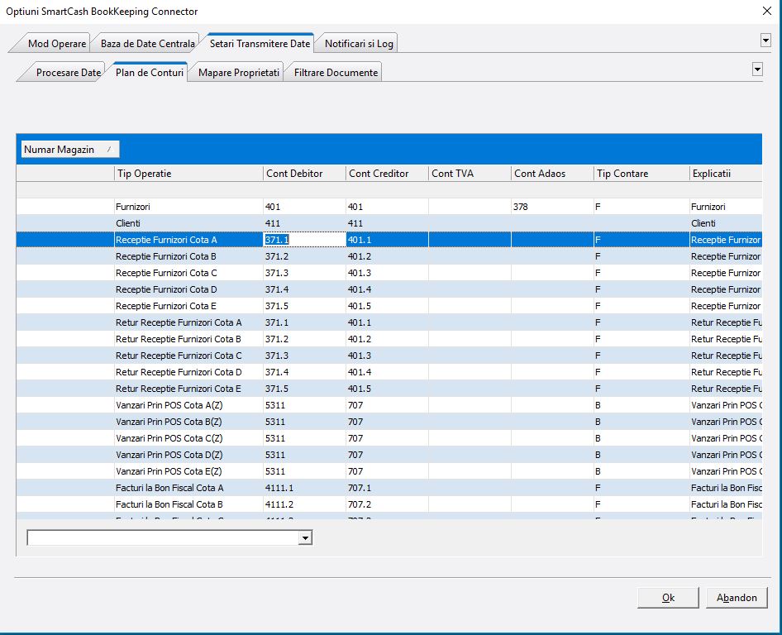Click Cont Creditor 707 in Vanzari Cota E(Z) row

click(x=387, y=471)
